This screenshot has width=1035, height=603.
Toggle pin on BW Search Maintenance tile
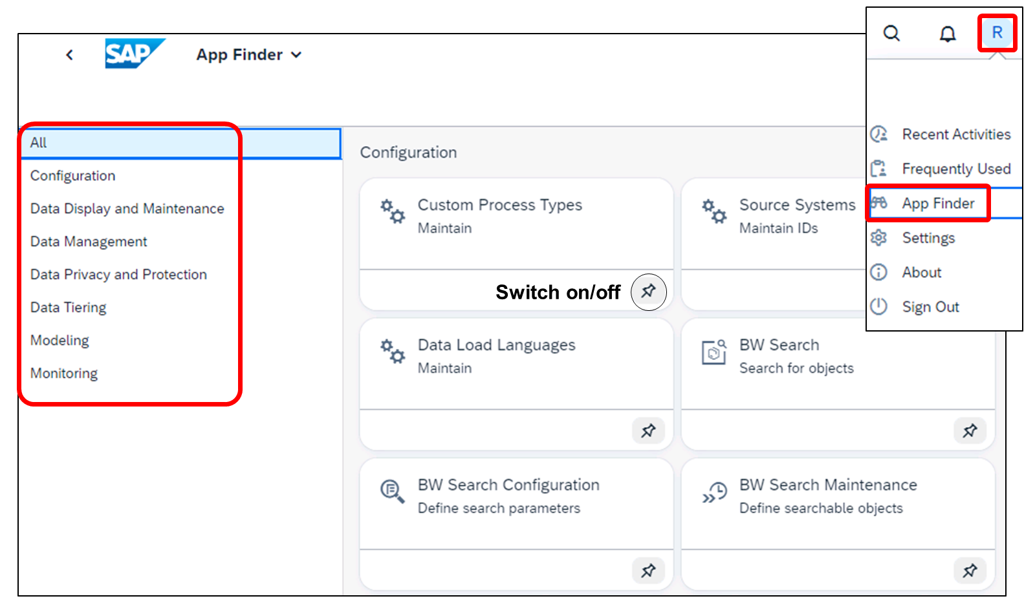[x=970, y=571]
